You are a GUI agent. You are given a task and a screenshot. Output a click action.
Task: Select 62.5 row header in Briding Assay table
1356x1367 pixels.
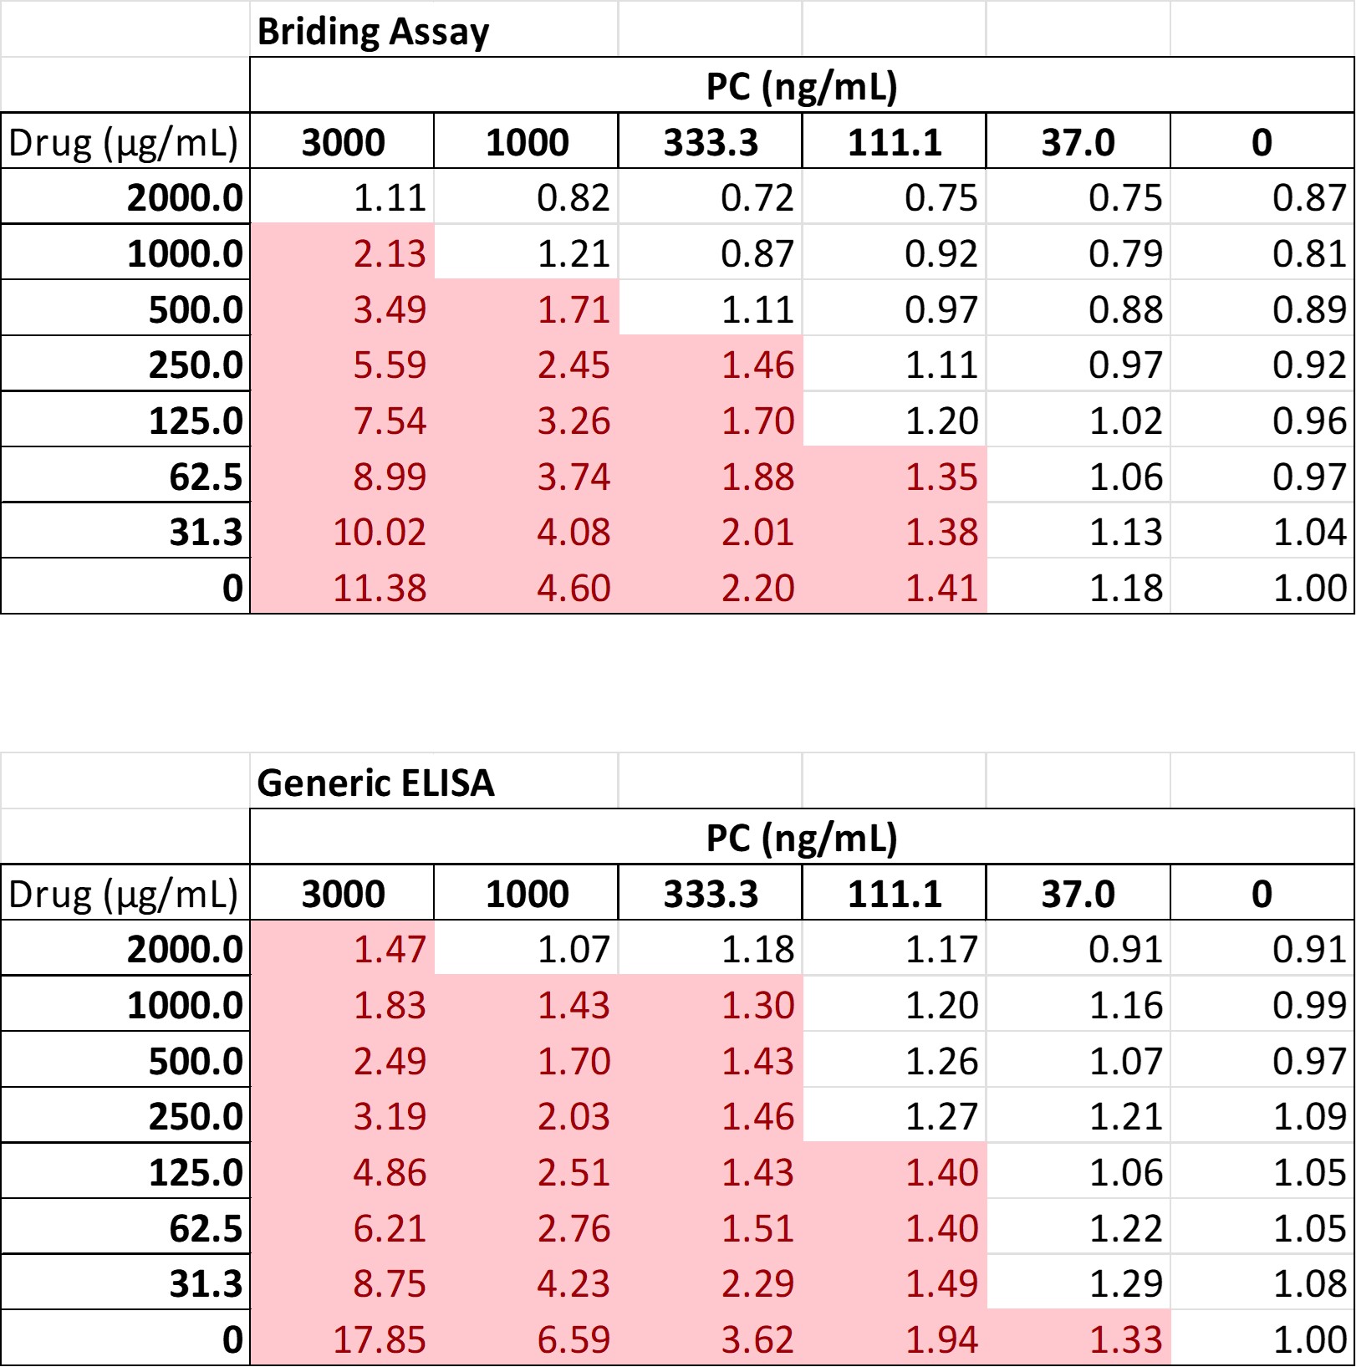click(x=205, y=477)
